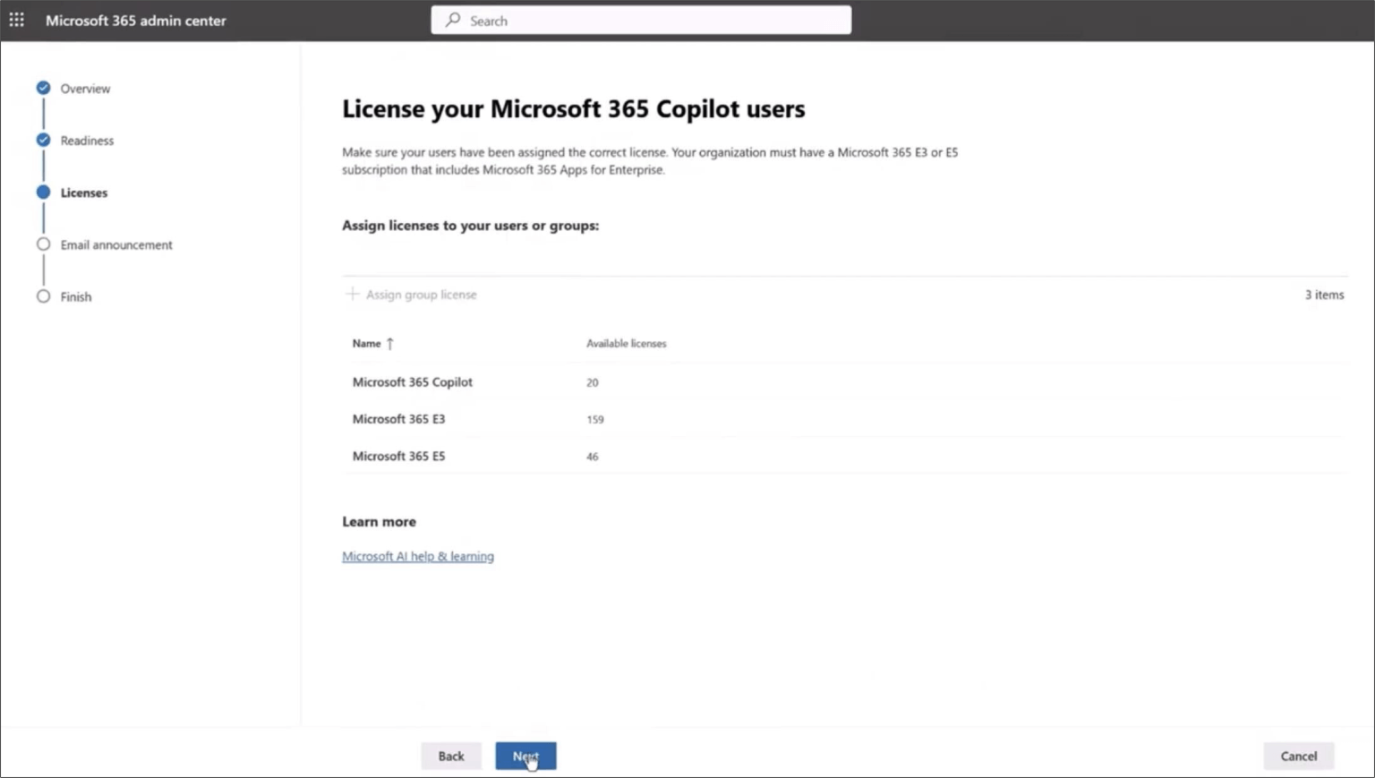The height and width of the screenshot is (778, 1375).
Task: Open Microsoft AI help & learning link
Action: coord(417,556)
